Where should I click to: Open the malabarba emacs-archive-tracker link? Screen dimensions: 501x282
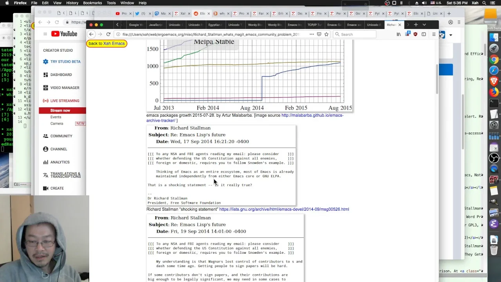click(x=245, y=118)
